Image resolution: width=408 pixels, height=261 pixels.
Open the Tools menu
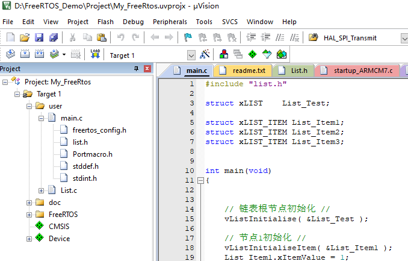[204, 22]
